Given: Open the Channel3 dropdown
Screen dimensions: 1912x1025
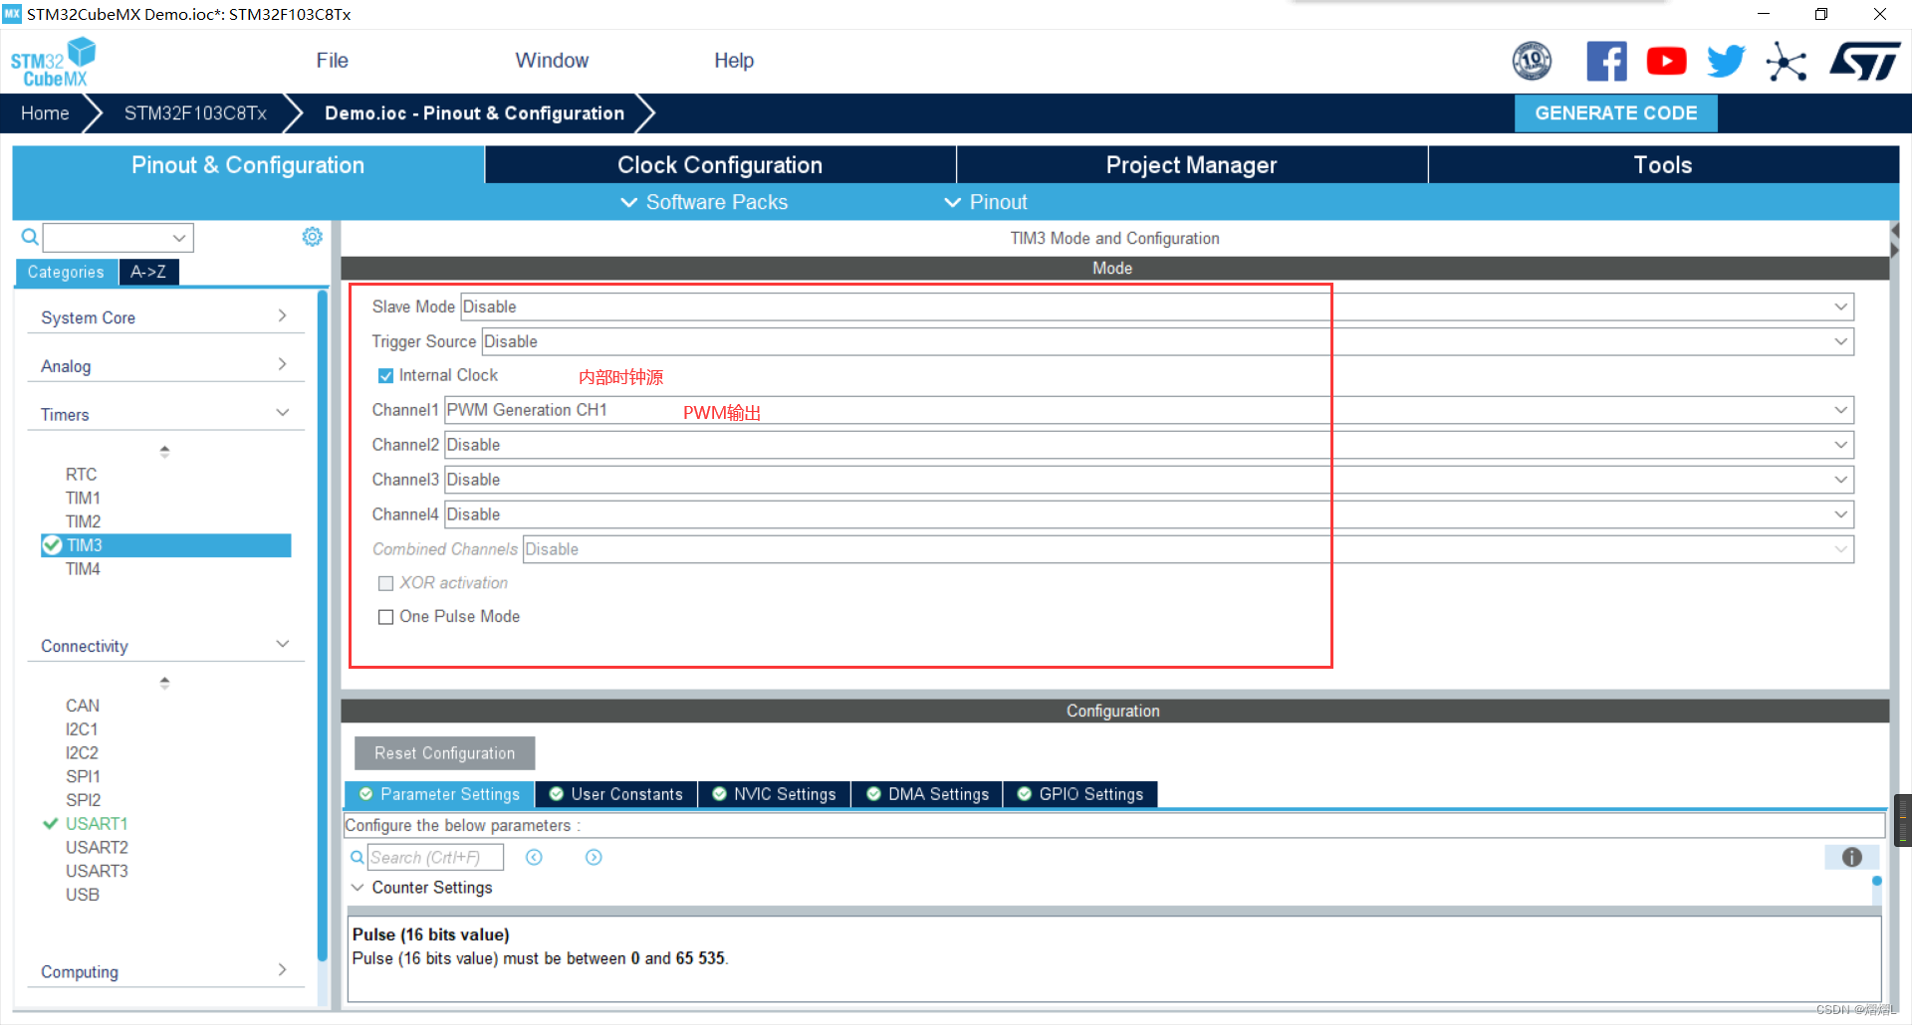Looking at the screenshot, I should [1149, 480].
